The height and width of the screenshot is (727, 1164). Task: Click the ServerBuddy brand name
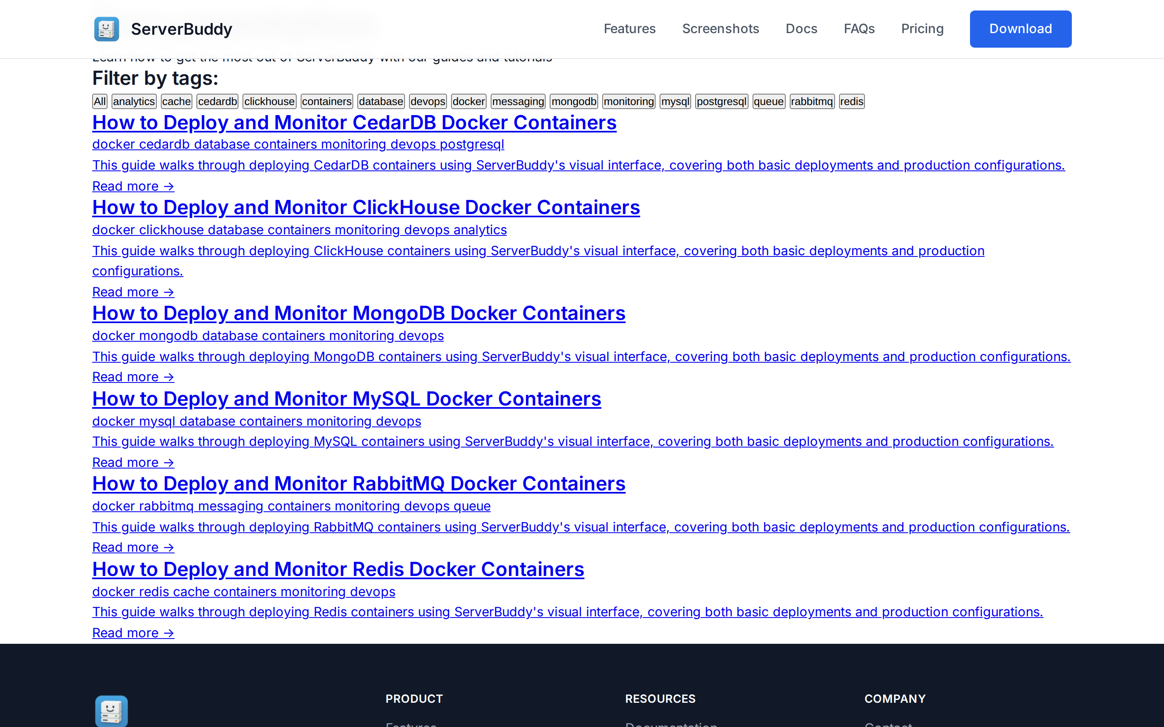[181, 29]
